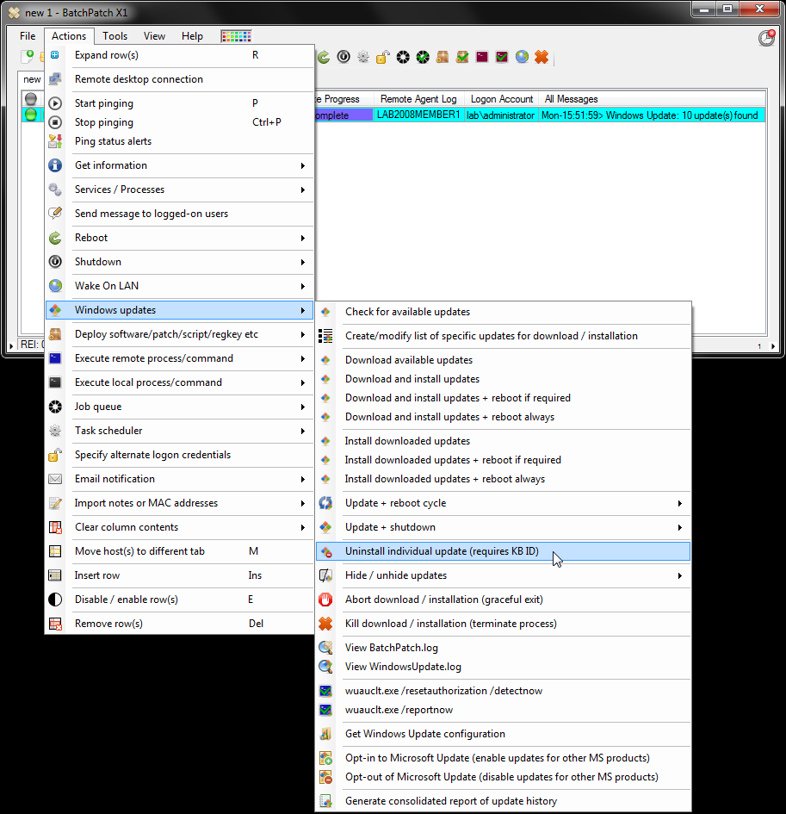Click the padlock credentials toolbar icon
The image size is (786, 814).
[x=382, y=57]
